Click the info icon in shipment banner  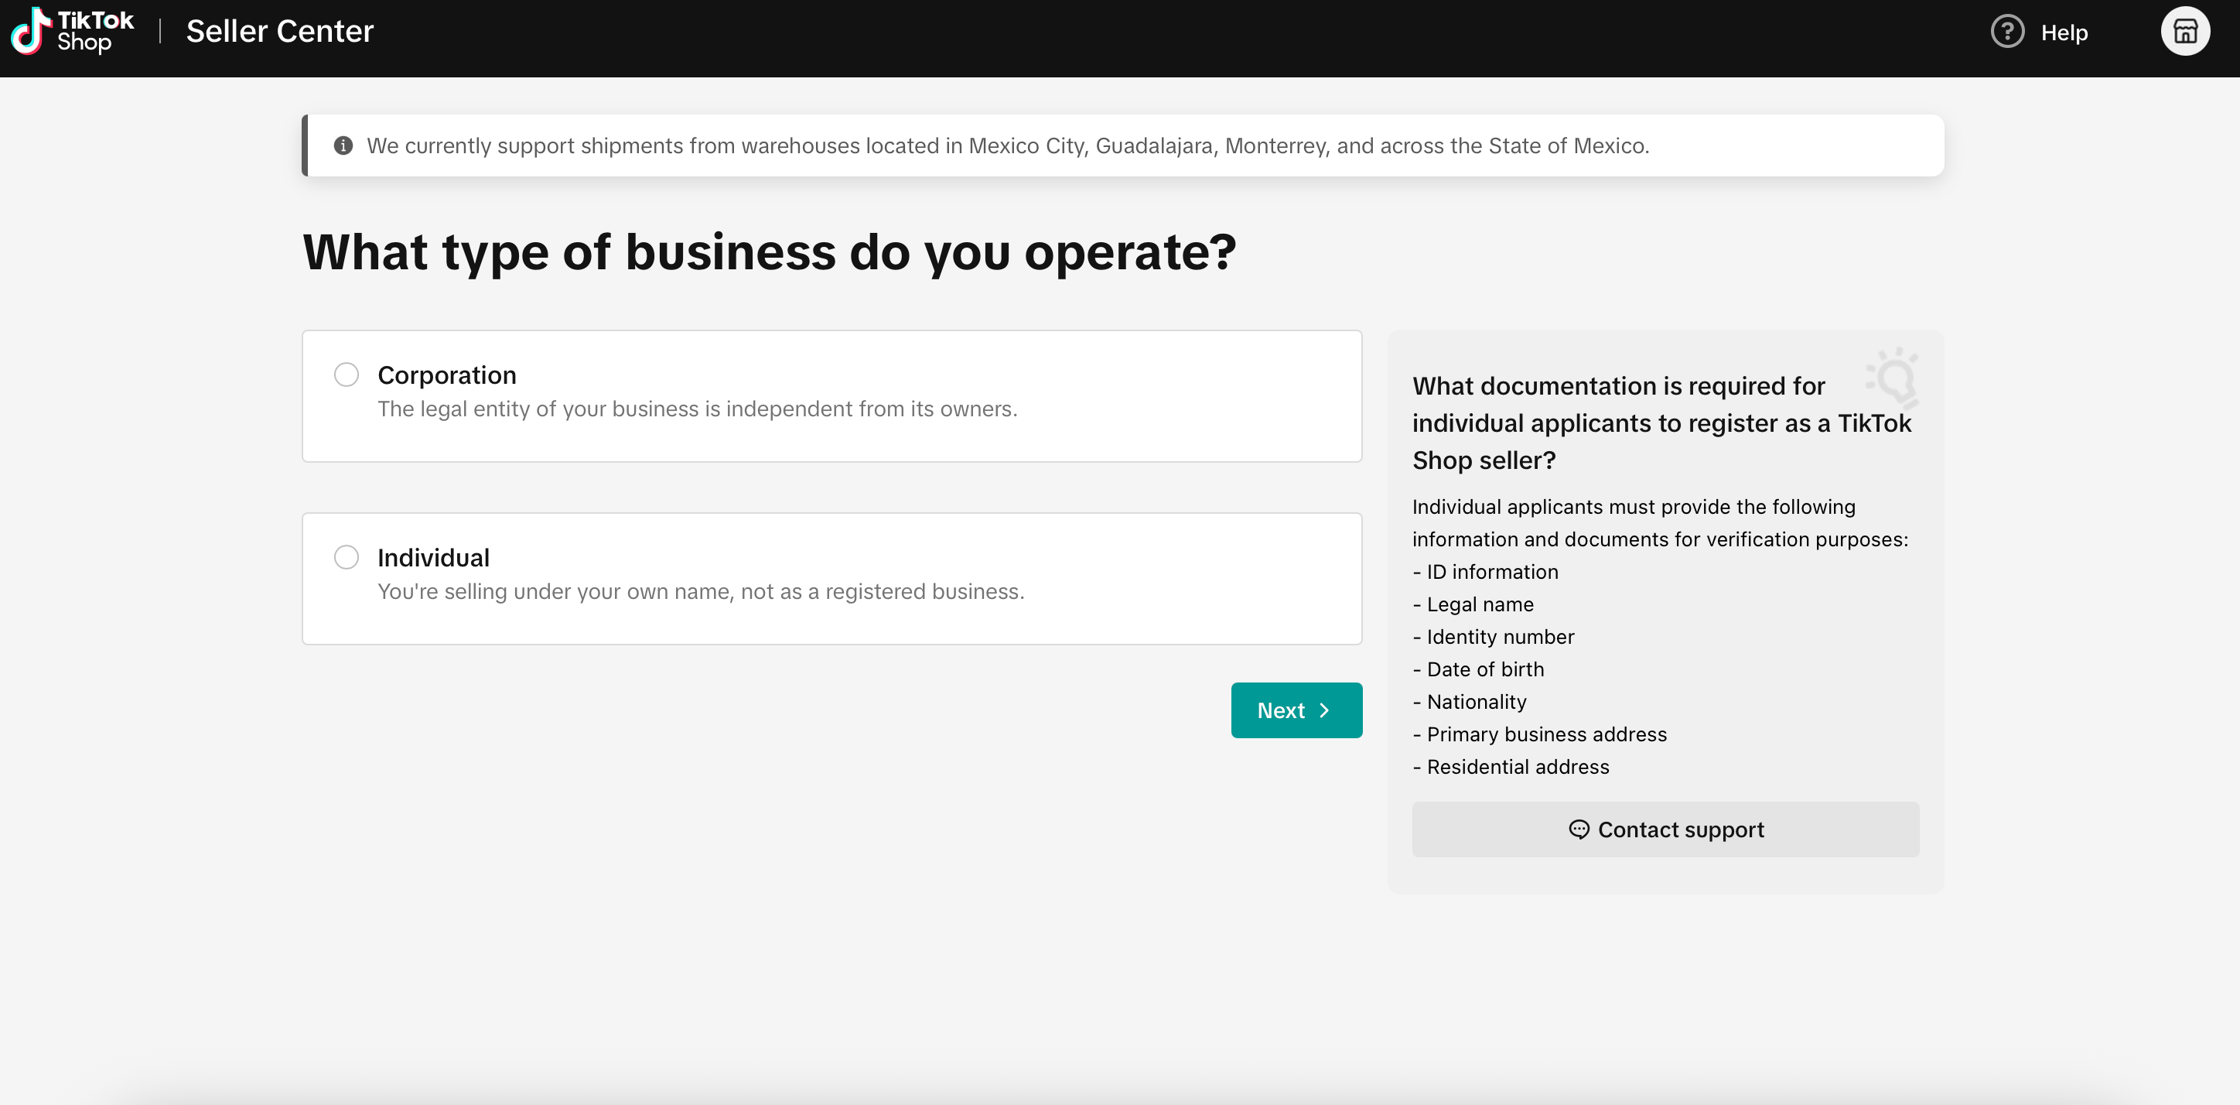point(343,145)
